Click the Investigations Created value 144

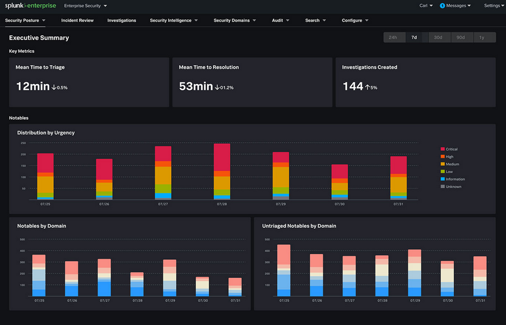pos(353,86)
